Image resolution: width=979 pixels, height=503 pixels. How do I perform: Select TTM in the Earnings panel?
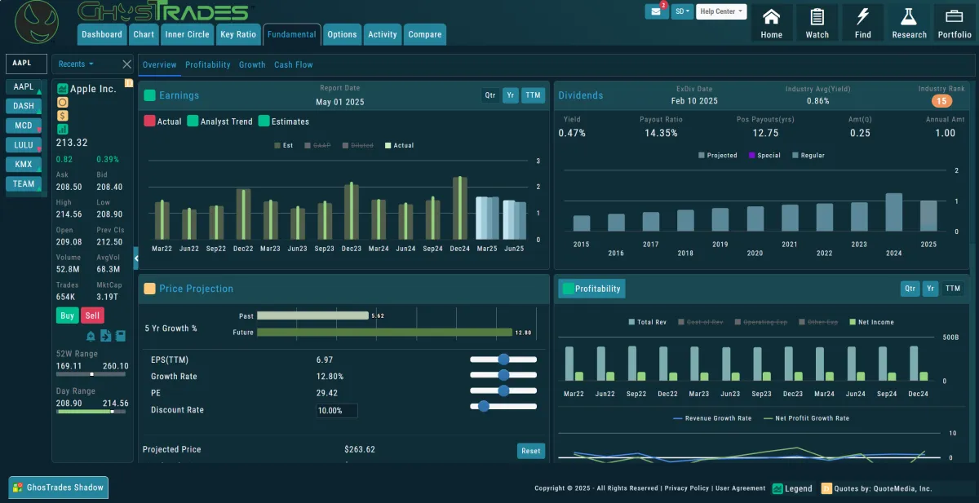534,95
